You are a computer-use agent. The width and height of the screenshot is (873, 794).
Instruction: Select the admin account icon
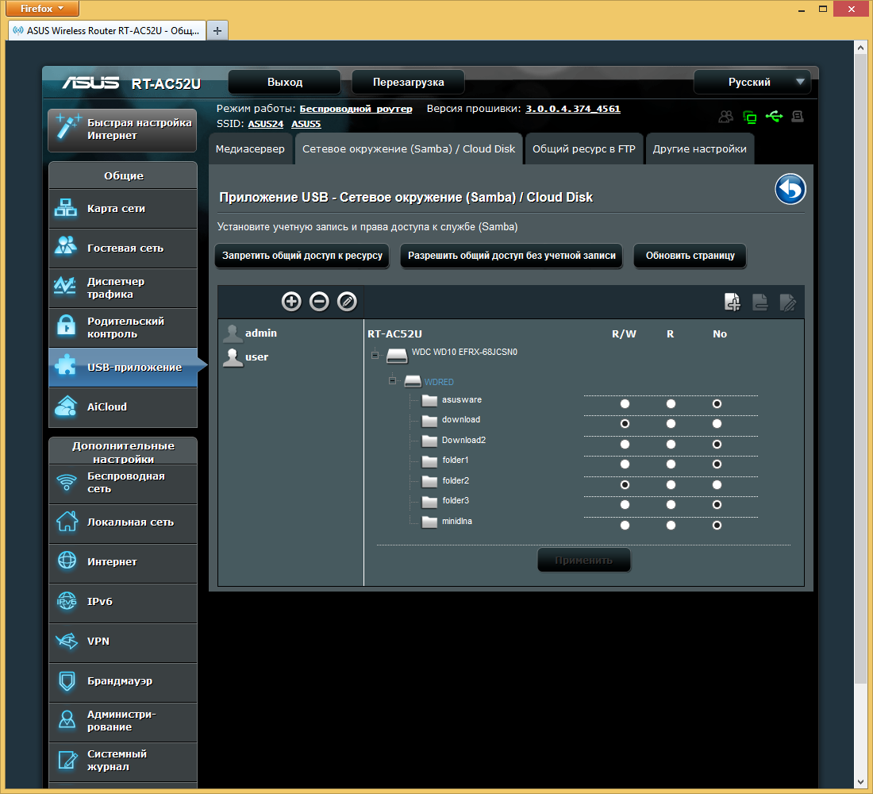click(x=233, y=333)
